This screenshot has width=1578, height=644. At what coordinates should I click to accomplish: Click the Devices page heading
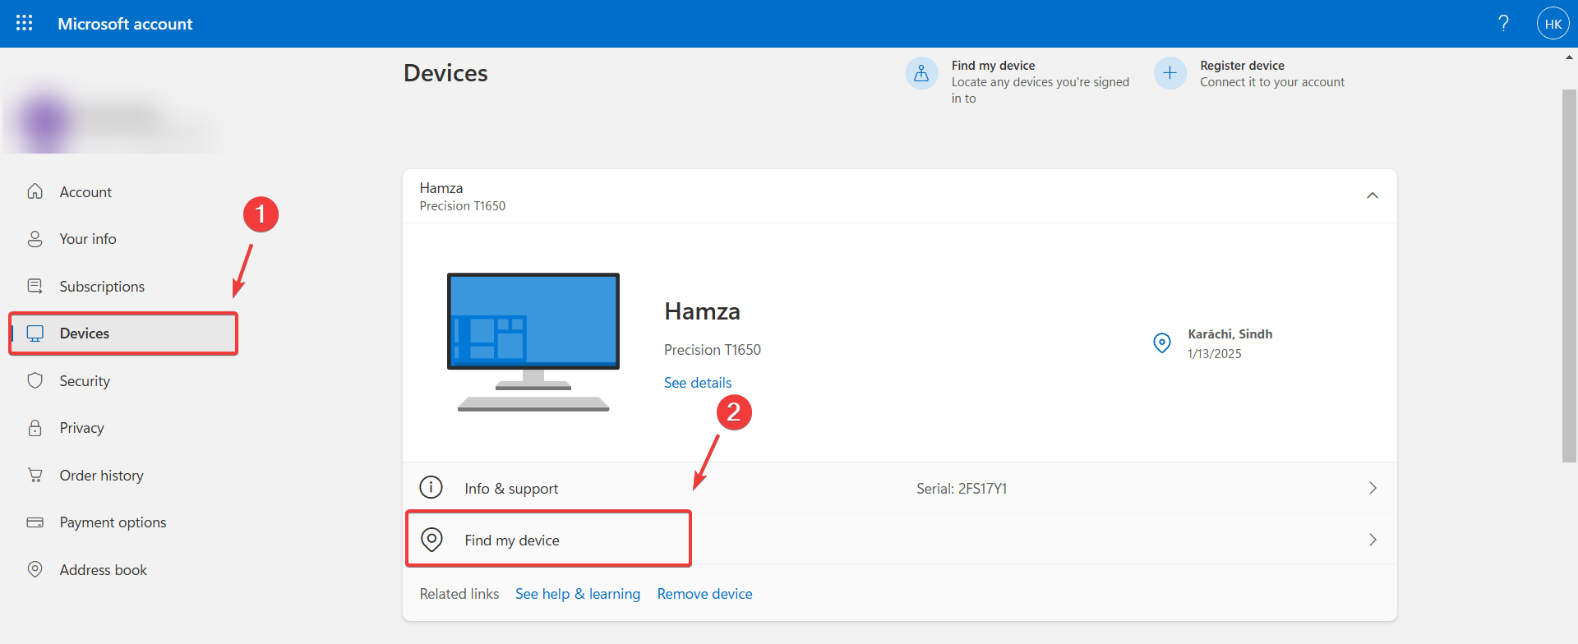445,73
